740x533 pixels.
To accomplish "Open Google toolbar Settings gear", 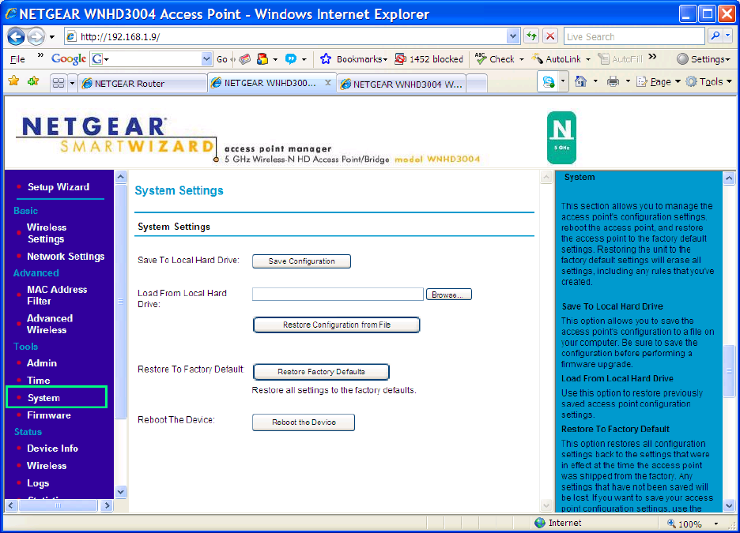I will click(x=682, y=59).
